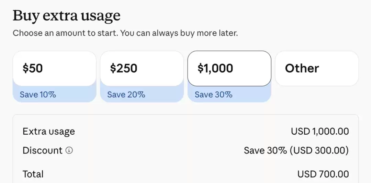Viewport: 371px width, 183px height.
Task: Click the word "Other" in the last card
Action: point(302,69)
